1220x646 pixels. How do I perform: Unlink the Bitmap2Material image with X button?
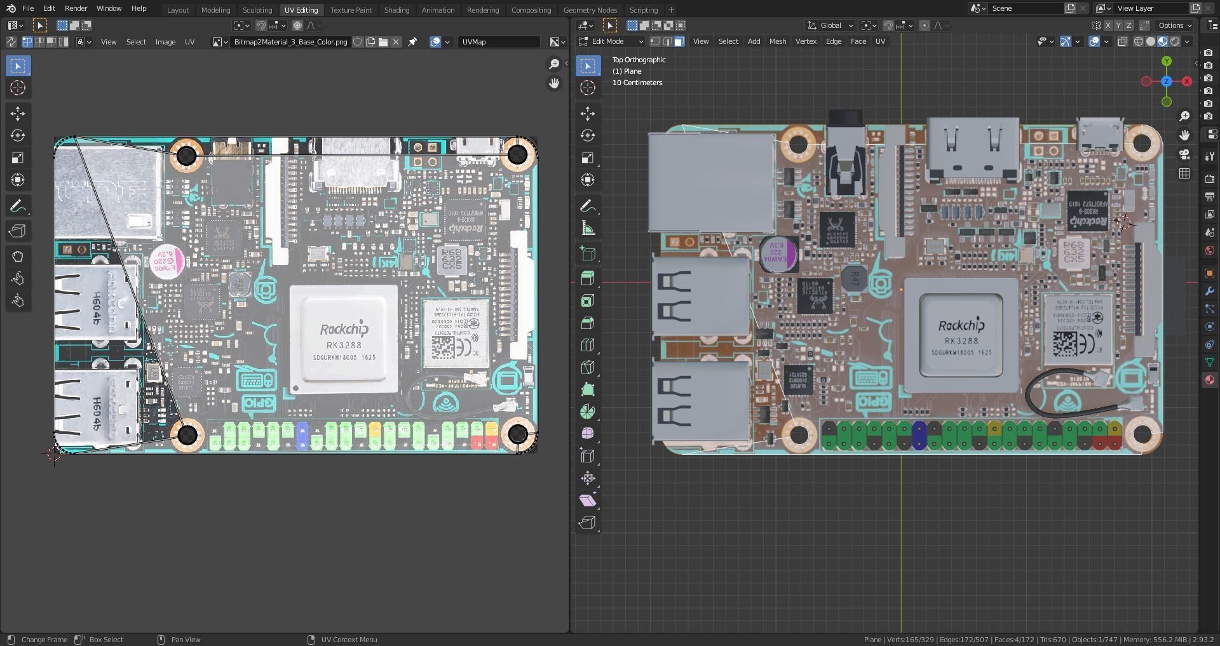396,42
